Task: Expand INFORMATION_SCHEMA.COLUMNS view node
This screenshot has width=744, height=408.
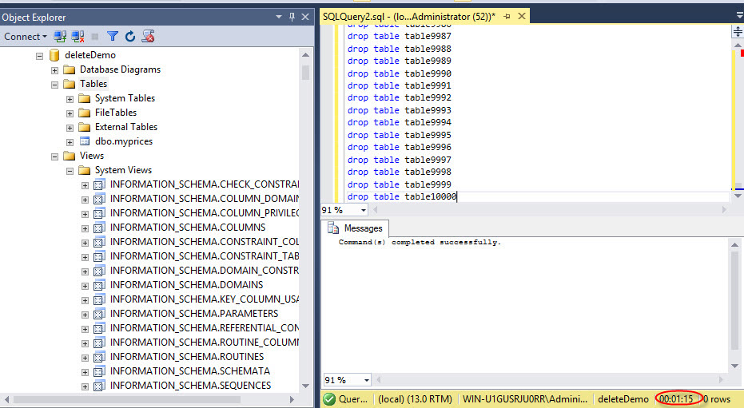Action: click(85, 228)
